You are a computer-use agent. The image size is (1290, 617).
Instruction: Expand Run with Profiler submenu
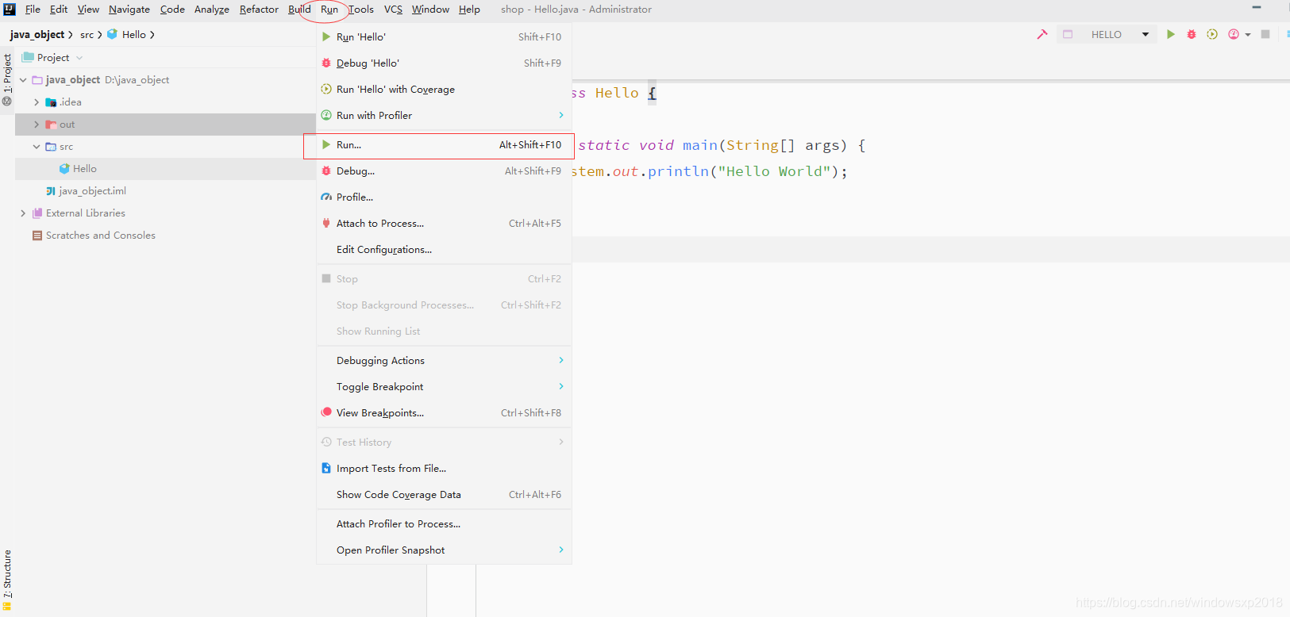(444, 116)
